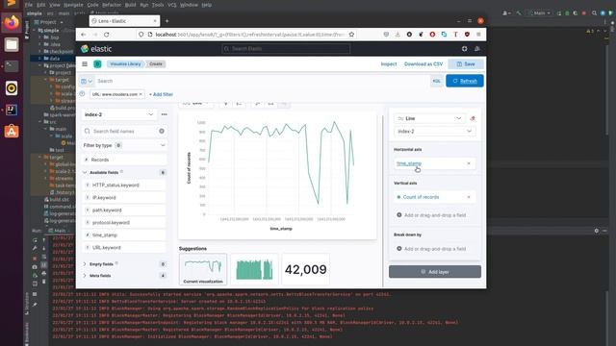
Task: Open the time_stamp horizontal axis dimension
Action: coord(409,163)
